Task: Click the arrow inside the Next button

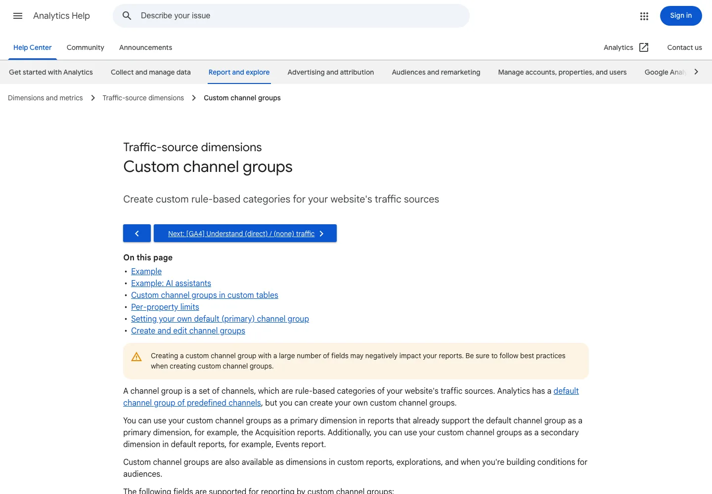Action: [321, 234]
